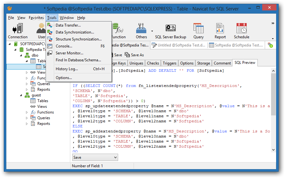
Task: Click the SQL preview scrollbar thumb
Action: tap(273, 94)
